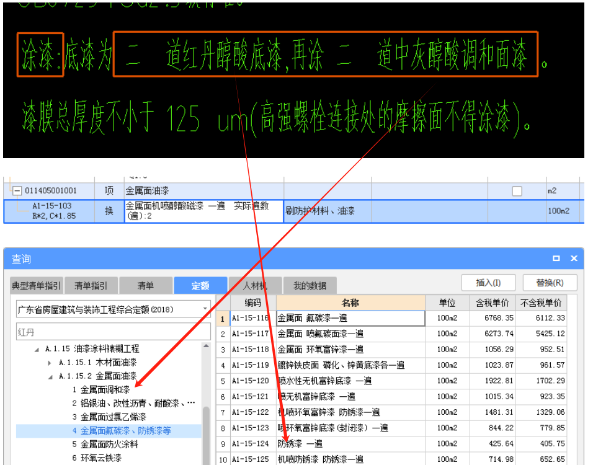Select the 定额 tab
611x465 pixels.
200,285
